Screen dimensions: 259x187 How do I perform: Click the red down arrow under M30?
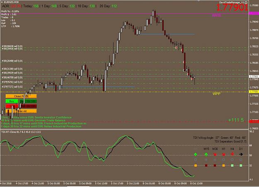coord(215,154)
